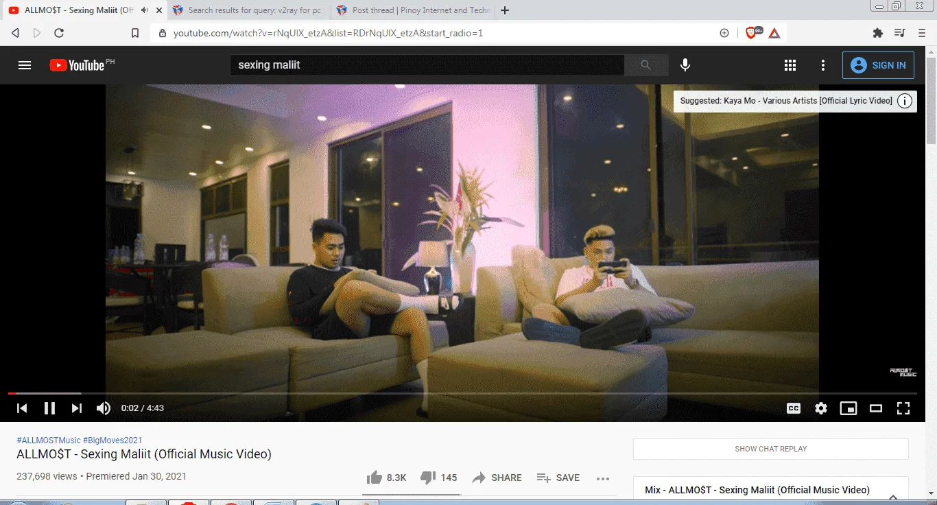
Task: Enter full screen mode
Action: 903,408
